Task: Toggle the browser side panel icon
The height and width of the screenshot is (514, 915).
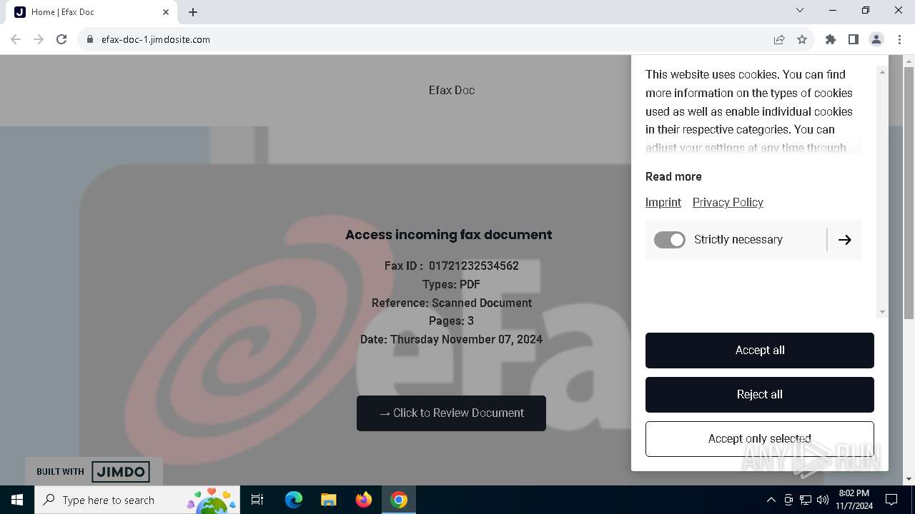Action: [x=854, y=39]
